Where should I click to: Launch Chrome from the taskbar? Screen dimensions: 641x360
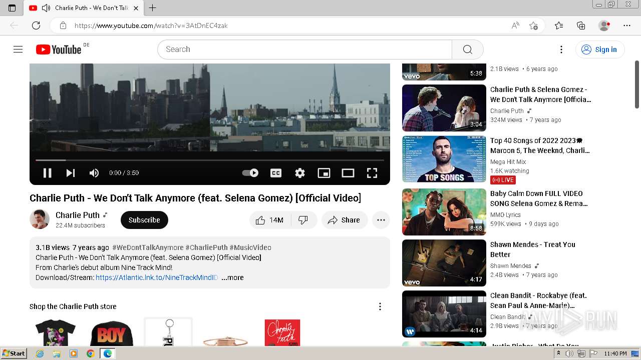91,353
